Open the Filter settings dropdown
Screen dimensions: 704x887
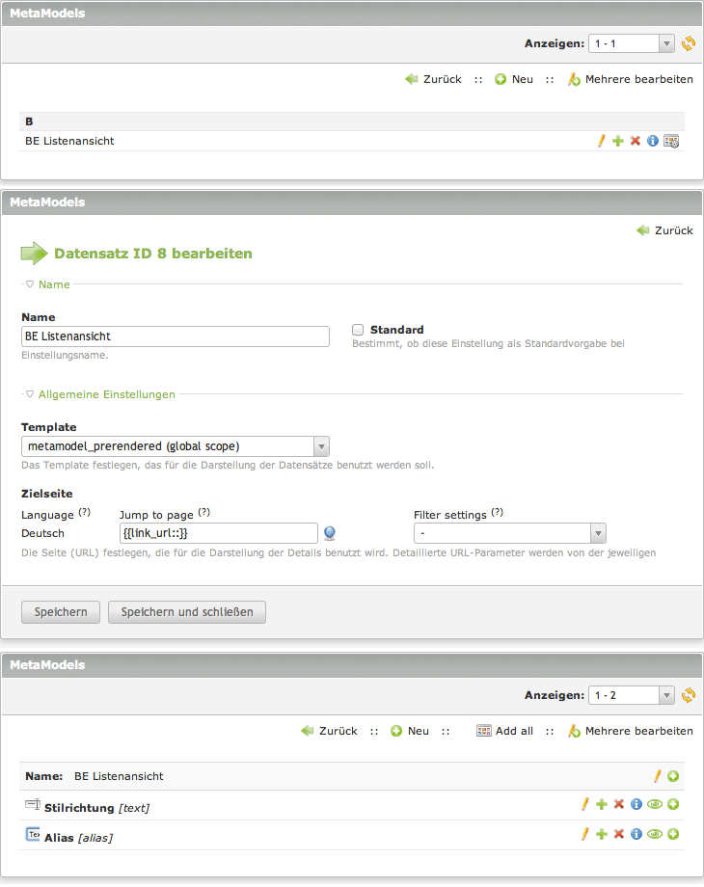[509, 533]
